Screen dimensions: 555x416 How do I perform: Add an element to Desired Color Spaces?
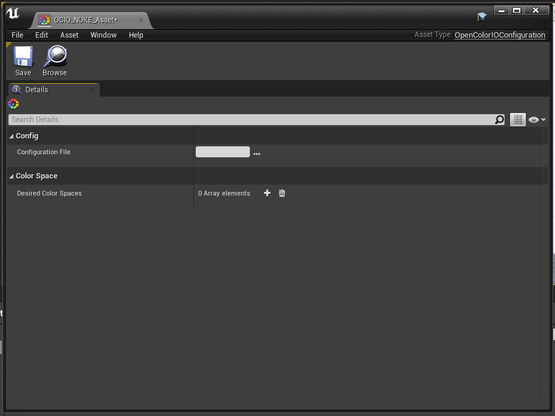tap(267, 193)
